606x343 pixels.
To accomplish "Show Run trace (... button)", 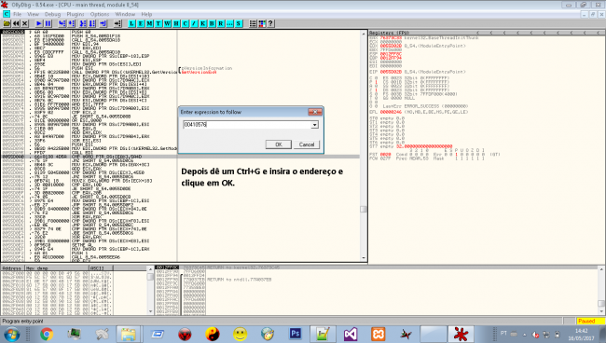I will point(229,23).
